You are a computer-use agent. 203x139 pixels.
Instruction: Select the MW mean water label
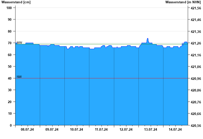click(x=20, y=42)
